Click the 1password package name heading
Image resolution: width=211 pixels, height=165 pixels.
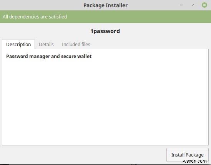[105, 31]
